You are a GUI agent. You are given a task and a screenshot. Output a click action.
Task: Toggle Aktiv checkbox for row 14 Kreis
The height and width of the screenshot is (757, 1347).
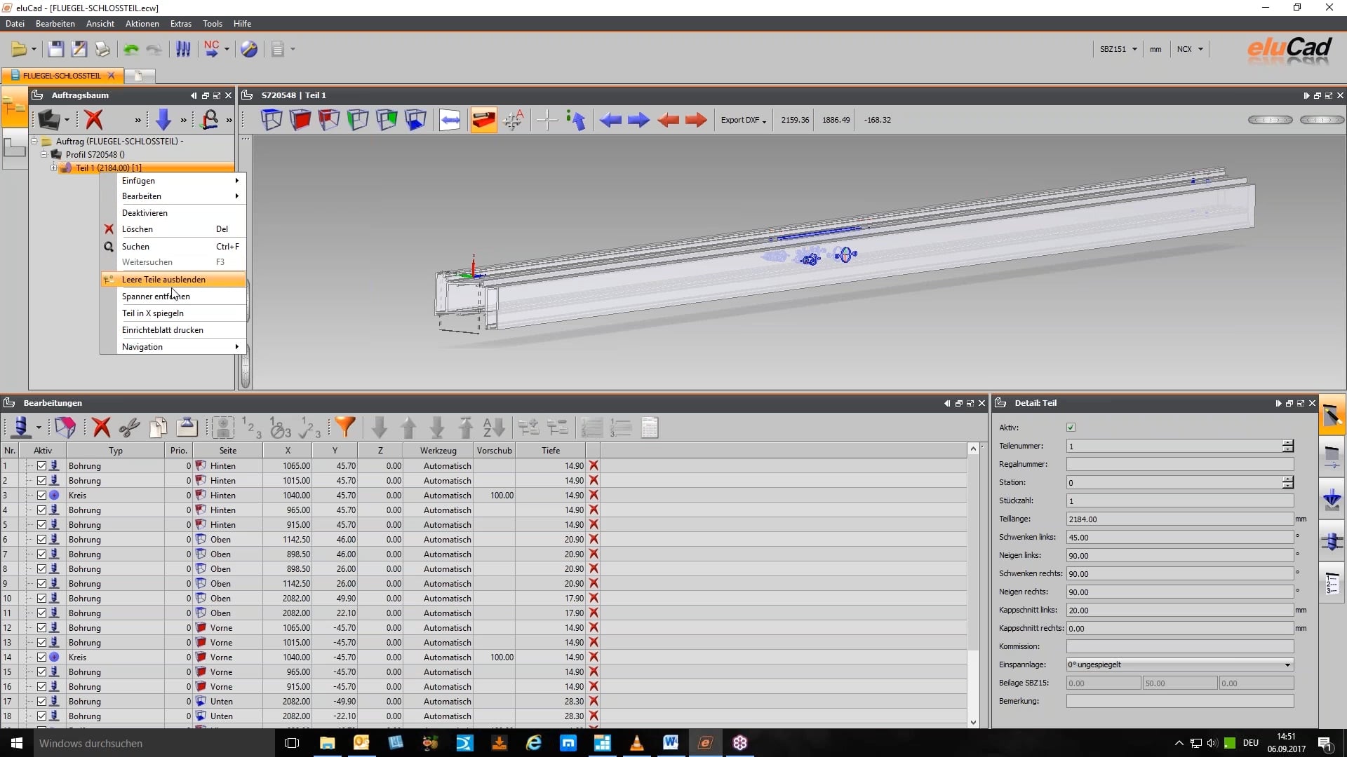(41, 657)
